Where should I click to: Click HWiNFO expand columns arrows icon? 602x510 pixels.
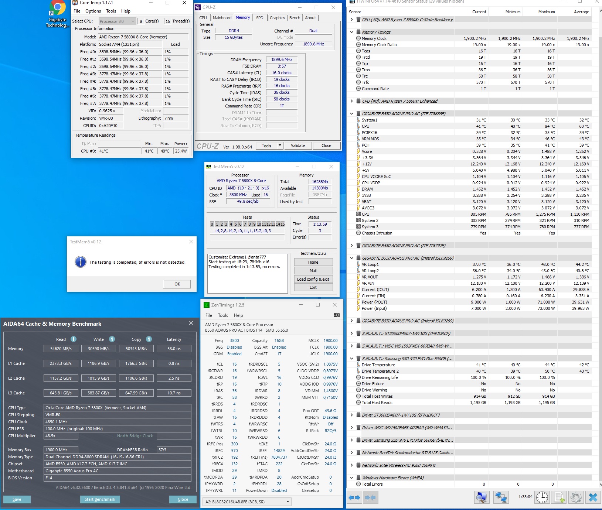(354, 497)
